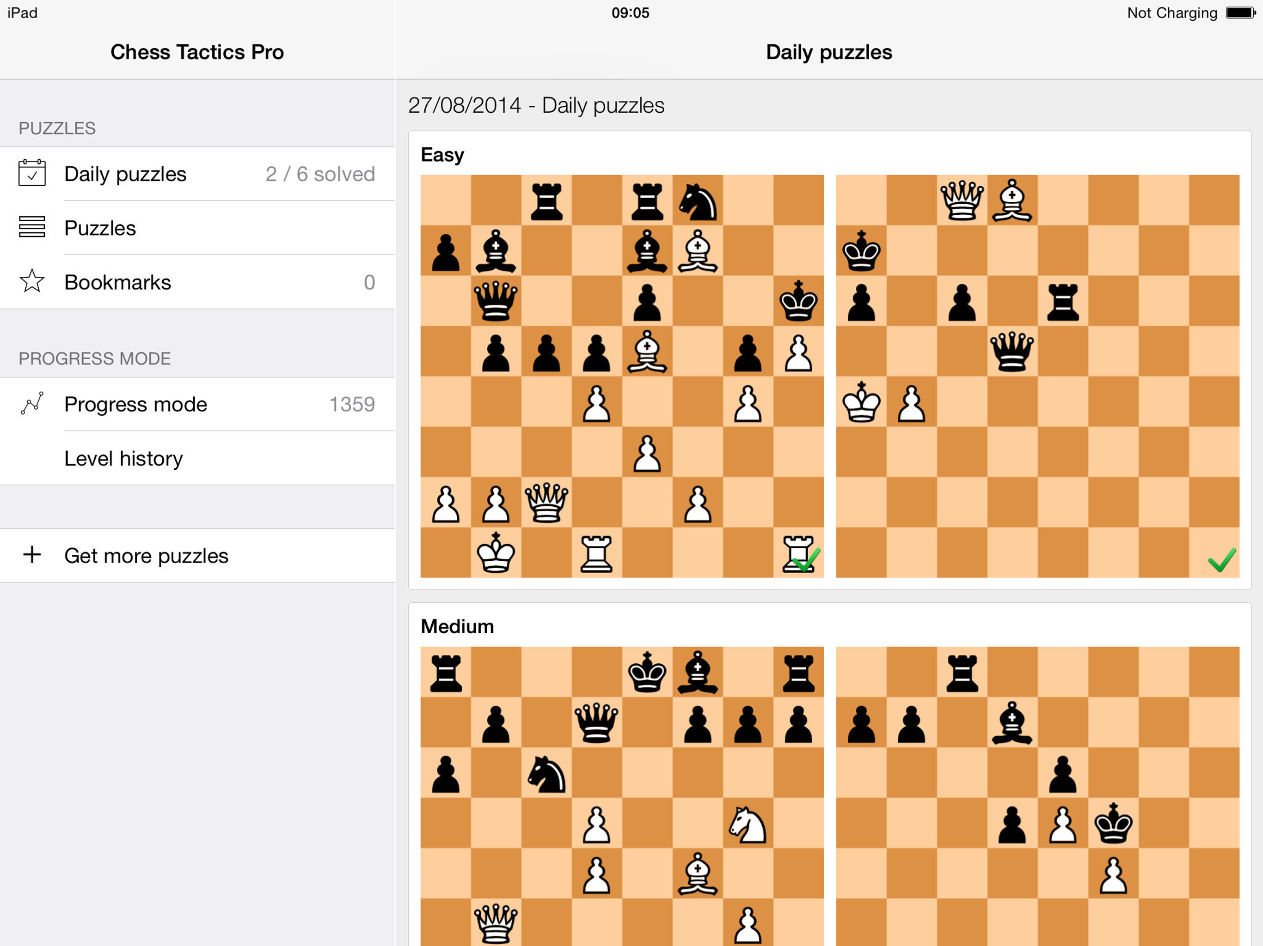Open the Daily puzzles calendar icon
Image resolution: width=1263 pixels, height=946 pixels.
coord(32,173)
